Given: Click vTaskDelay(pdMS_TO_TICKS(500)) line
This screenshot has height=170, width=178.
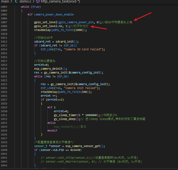Looking at the screenshot, I should point(66,92).
